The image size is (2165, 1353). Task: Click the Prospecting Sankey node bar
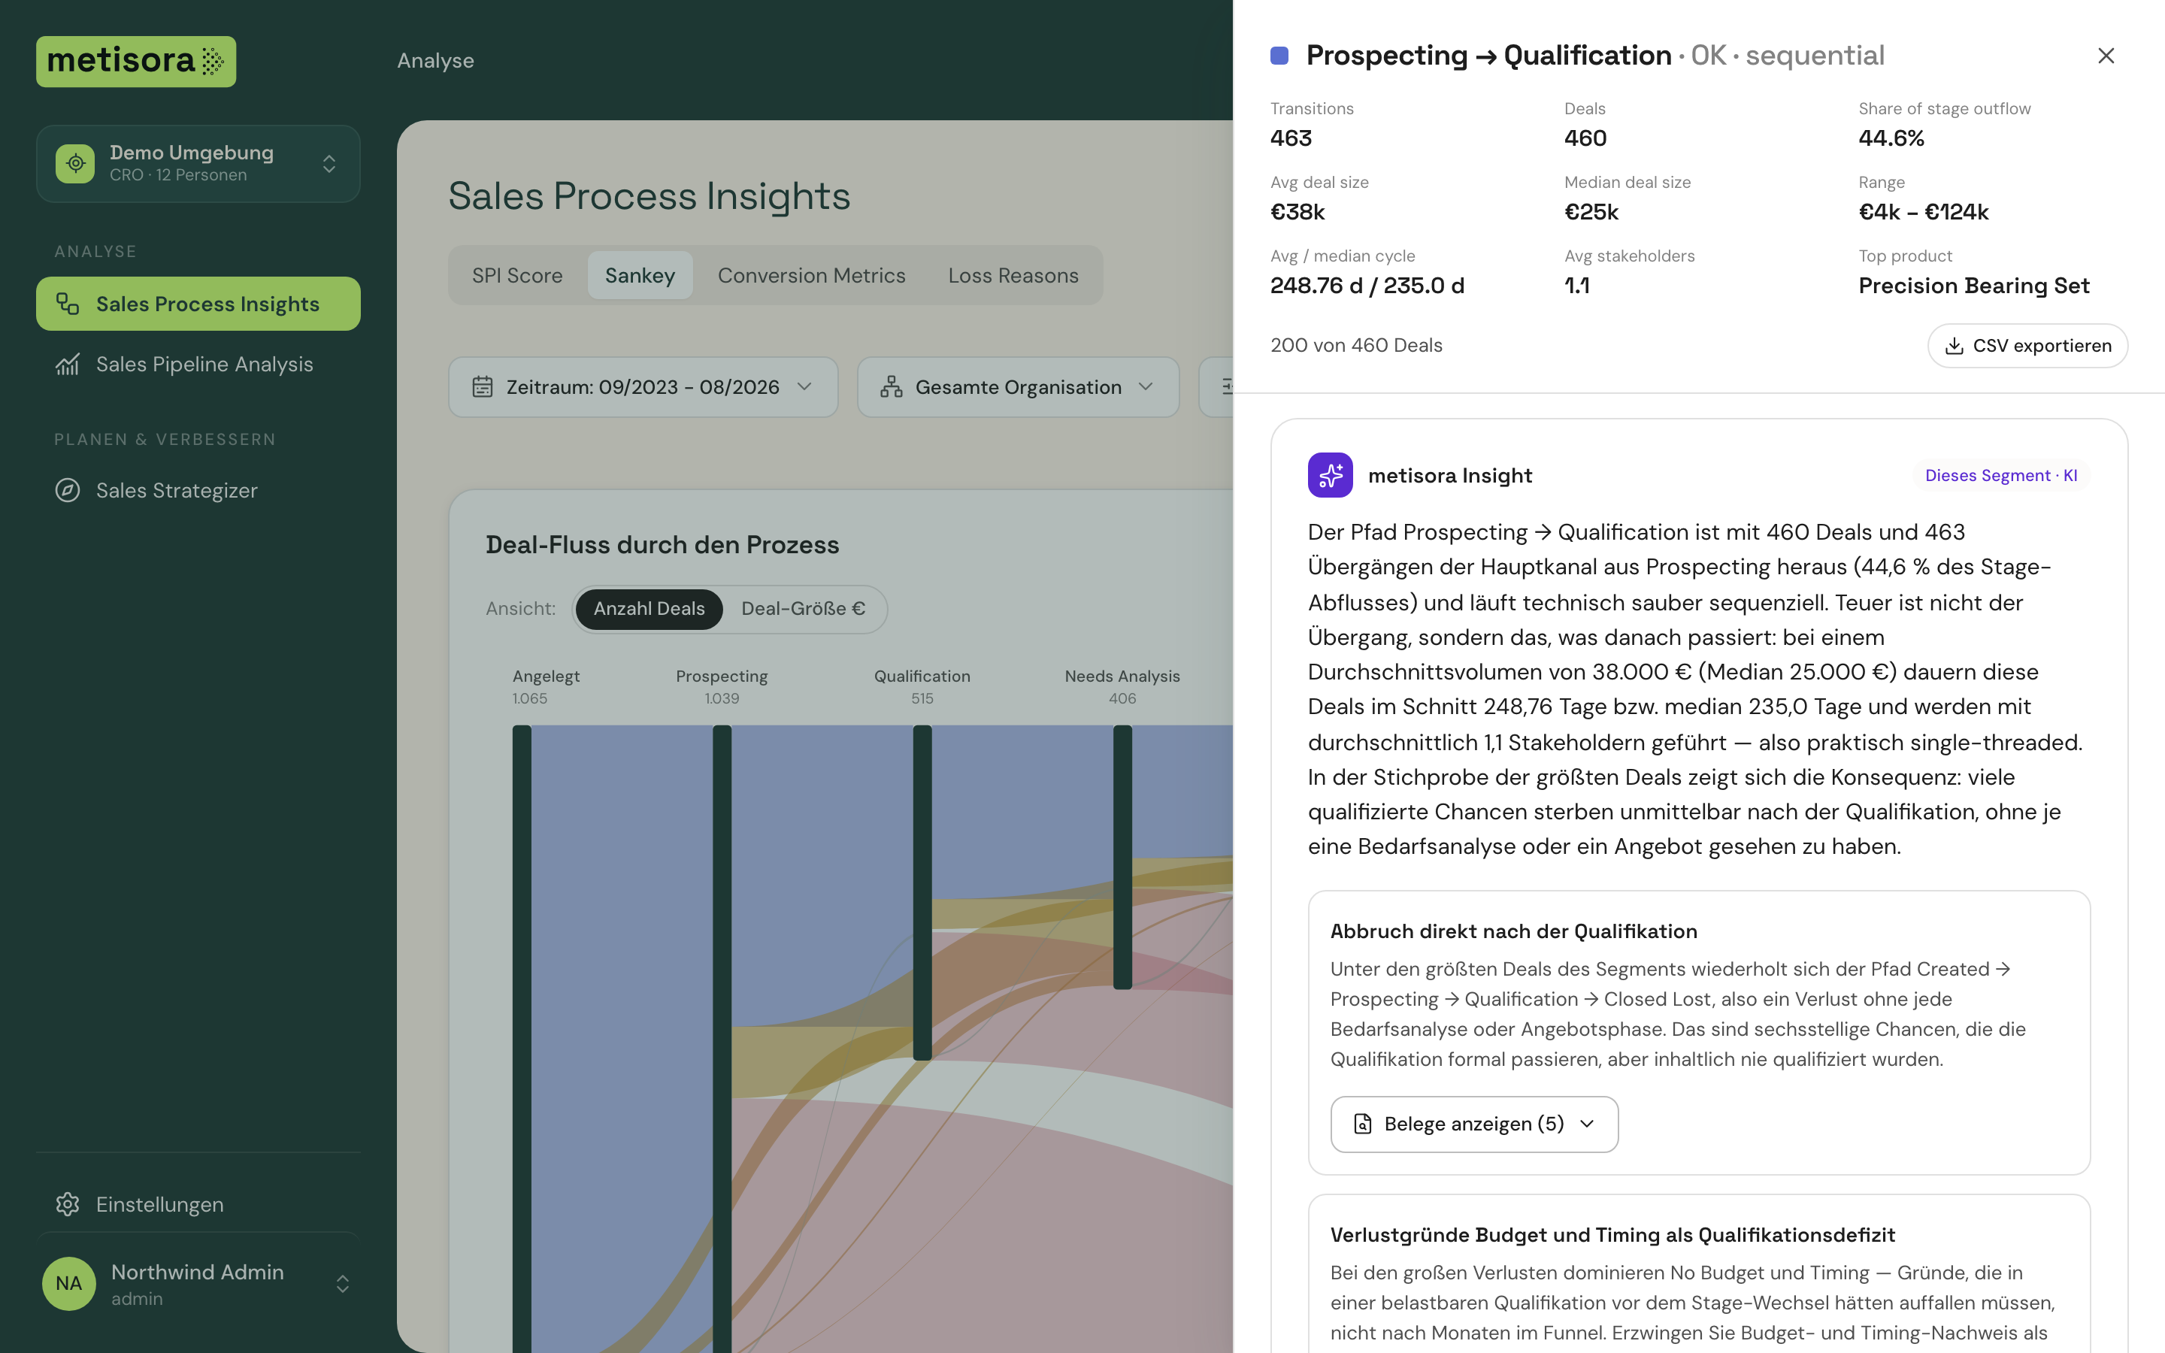[722, 1038]
